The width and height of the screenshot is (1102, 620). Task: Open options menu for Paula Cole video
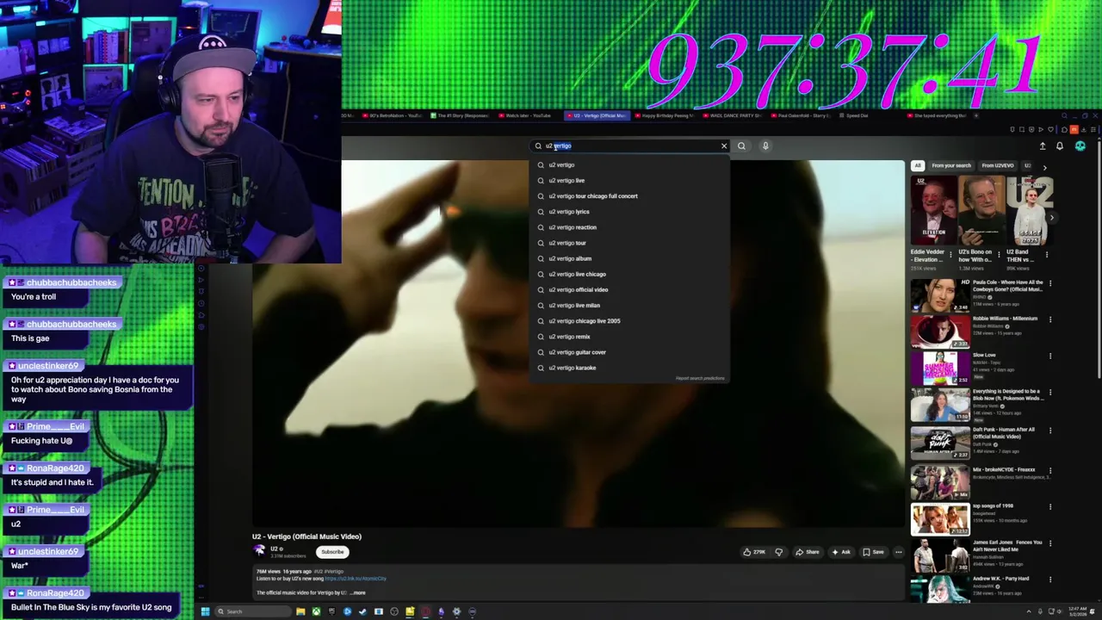[x=1050, y=283]
